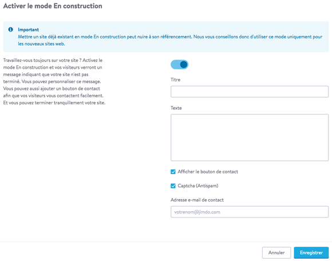Click the 'Captcha (Antispam)' label text
332x261 pixels.
(x=198, y=186)
